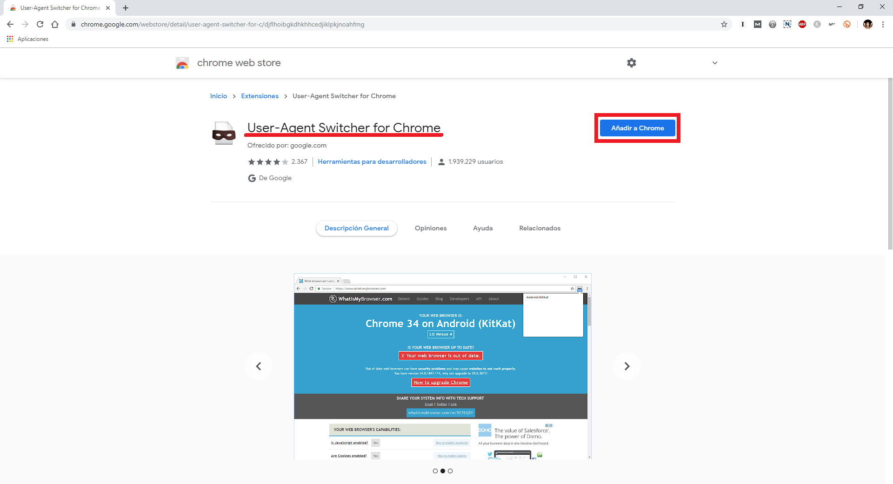The image size is (893, 484).
Task: Go to the Inicio breadcrumb
Action: tap(219, 96)
